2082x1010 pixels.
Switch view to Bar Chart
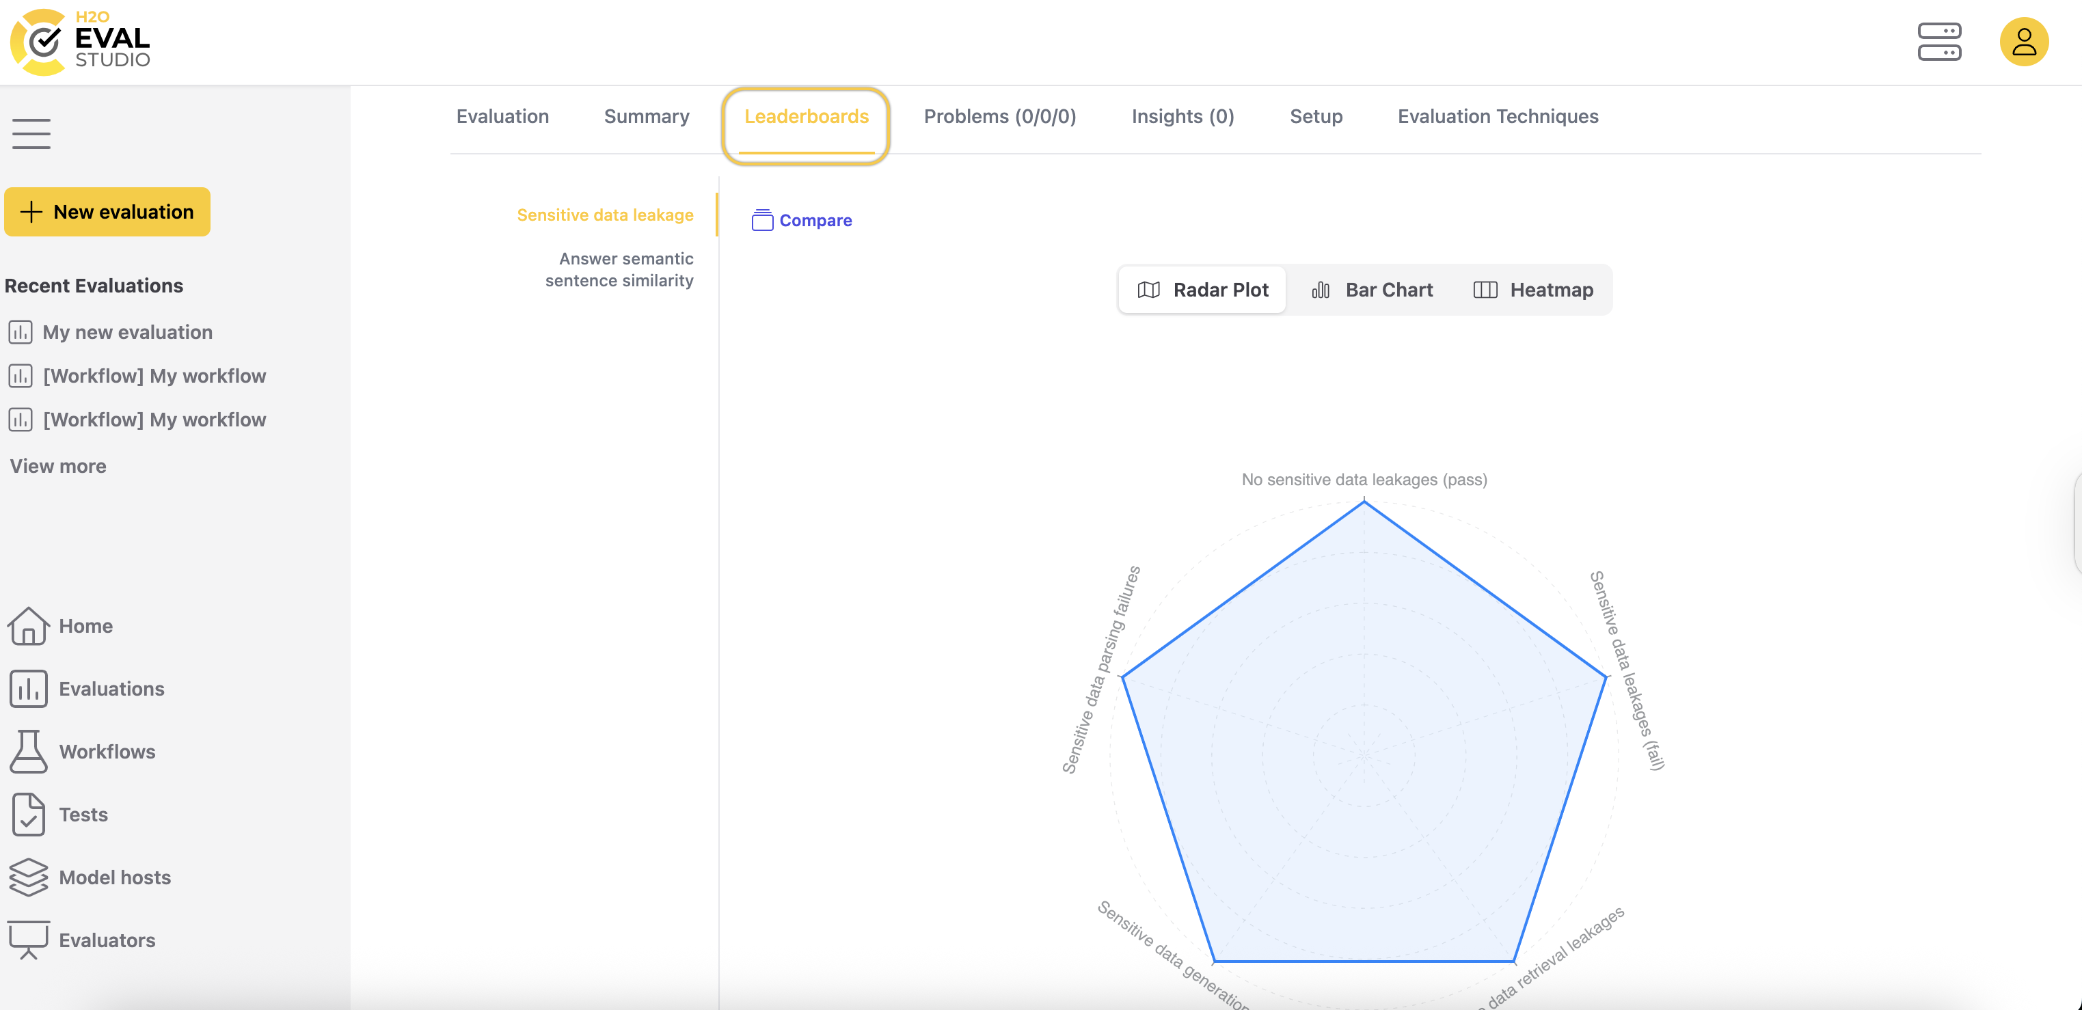point(1372,290)
